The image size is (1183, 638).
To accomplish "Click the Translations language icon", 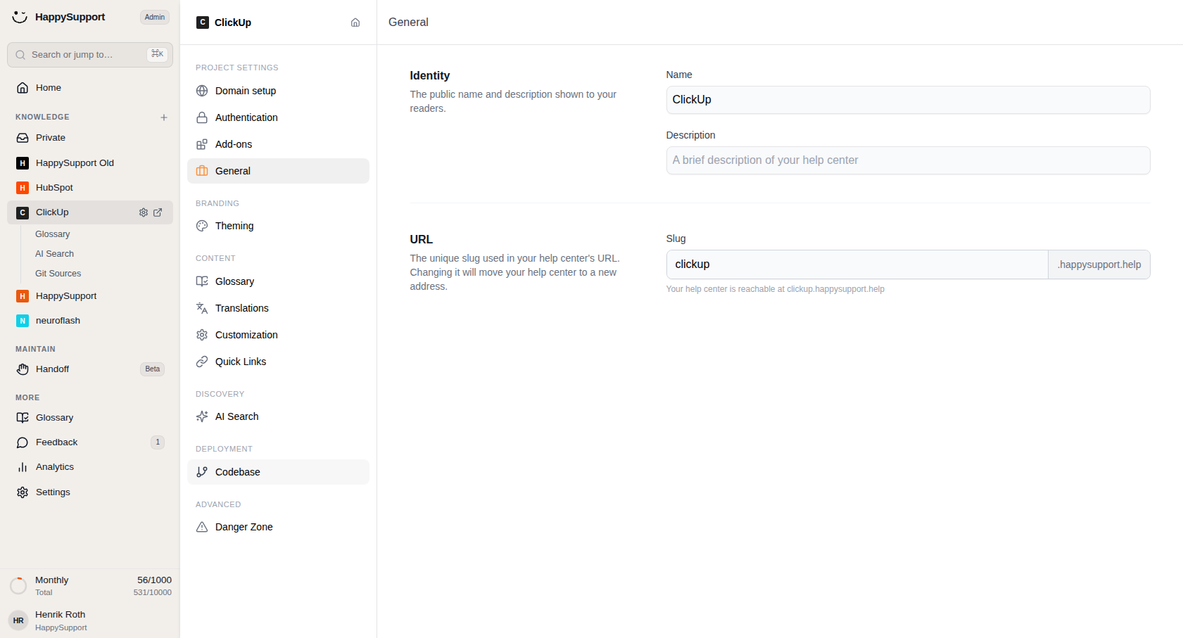I will pos(202,308).
